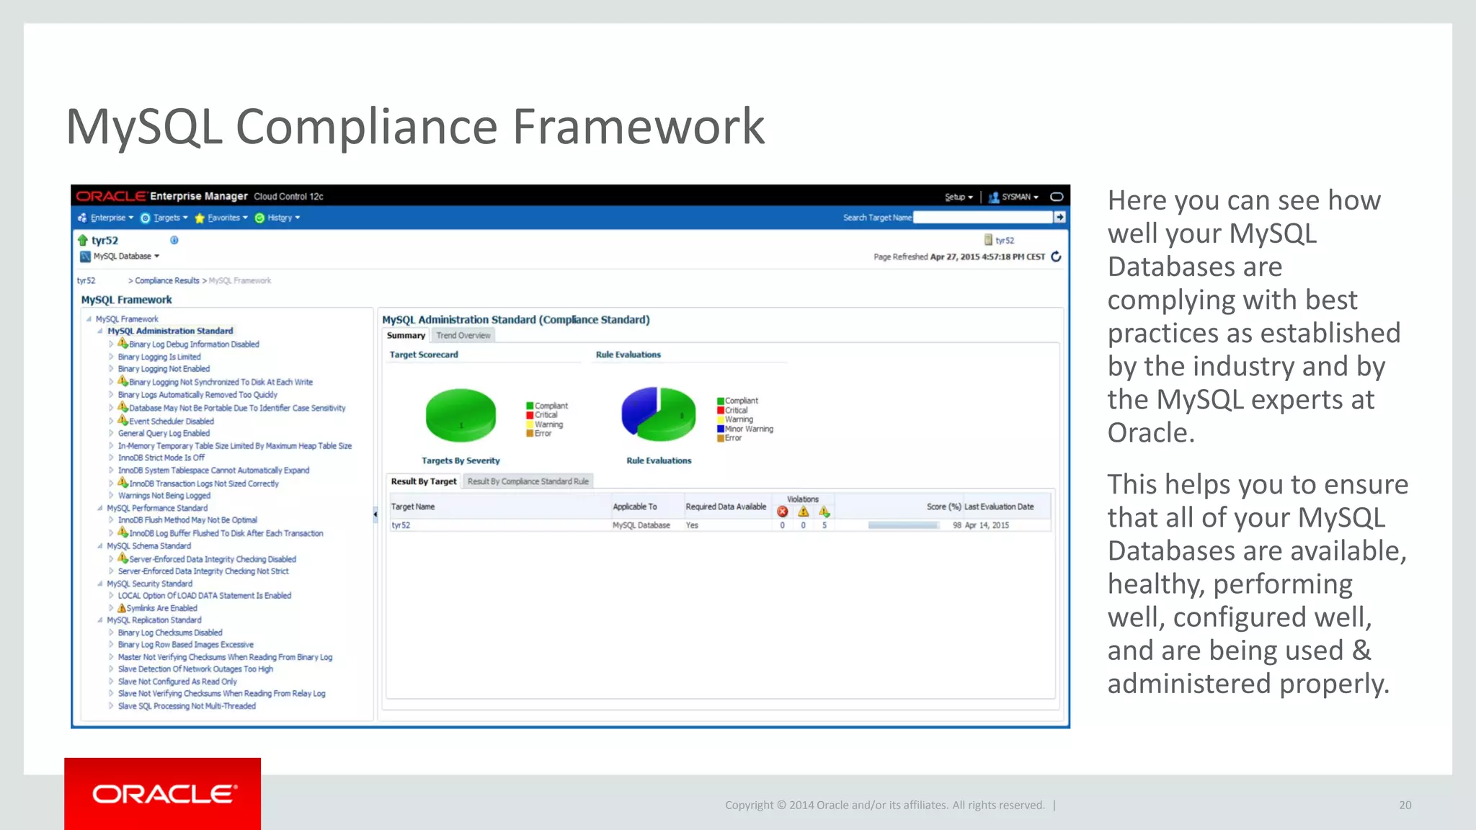Click the minor warning violations column icon
This screenshot has height=830, width=1476.
click(x=824, y=512)
